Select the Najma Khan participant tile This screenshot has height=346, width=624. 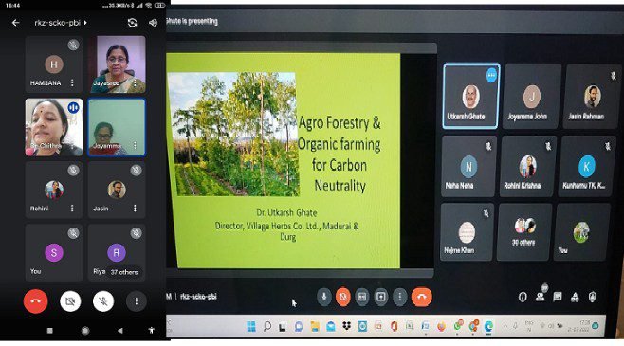[467, 232]
